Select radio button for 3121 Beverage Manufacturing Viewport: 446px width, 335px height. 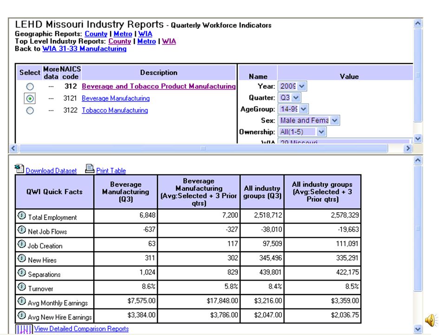coord(30,99)
